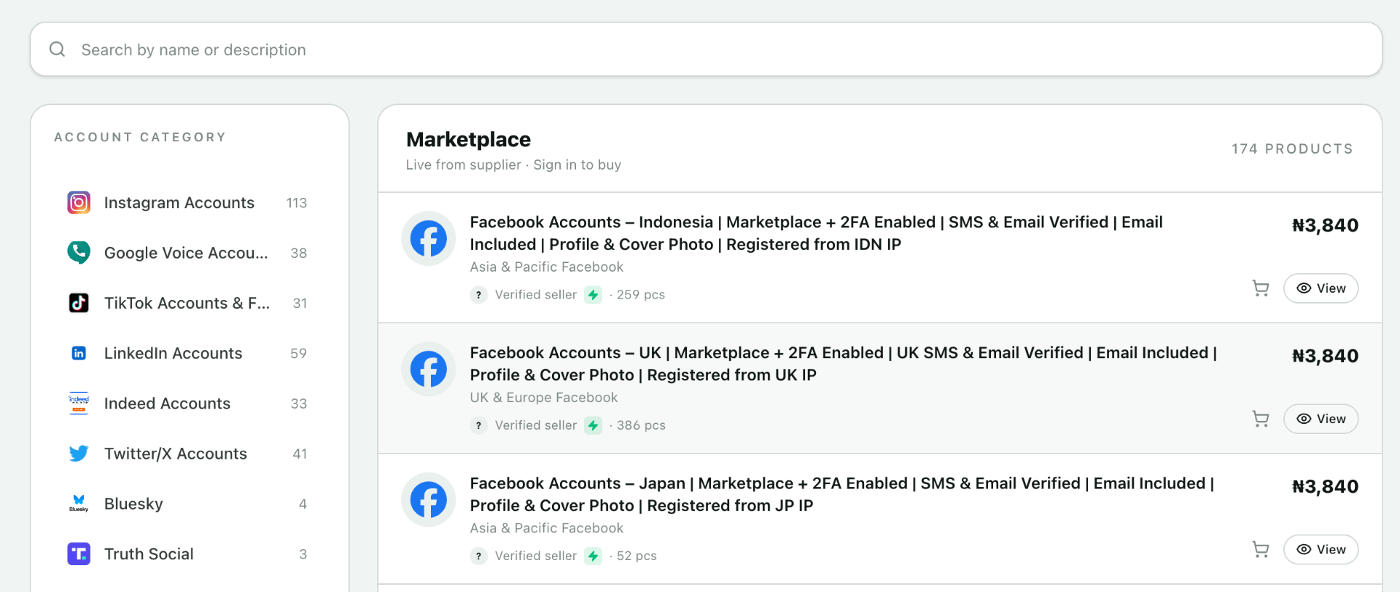The image size is (1400, 592).
Task: Click the LinkedIn logo icon
Action: coord(79,353)
